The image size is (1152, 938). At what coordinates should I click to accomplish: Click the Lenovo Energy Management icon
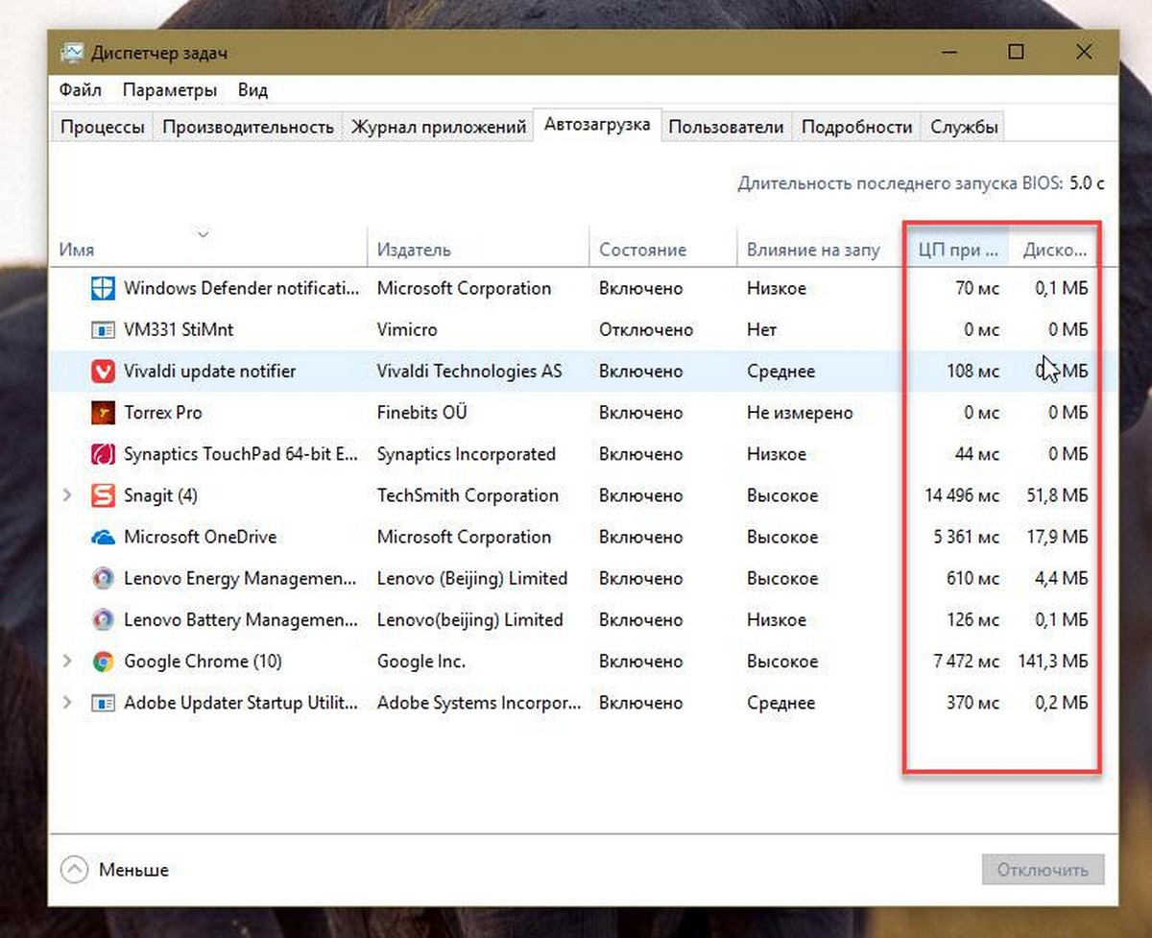coord(102,579)
